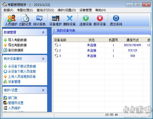
Task: Click the red 断开设备 stop icon
Action: 100,18
